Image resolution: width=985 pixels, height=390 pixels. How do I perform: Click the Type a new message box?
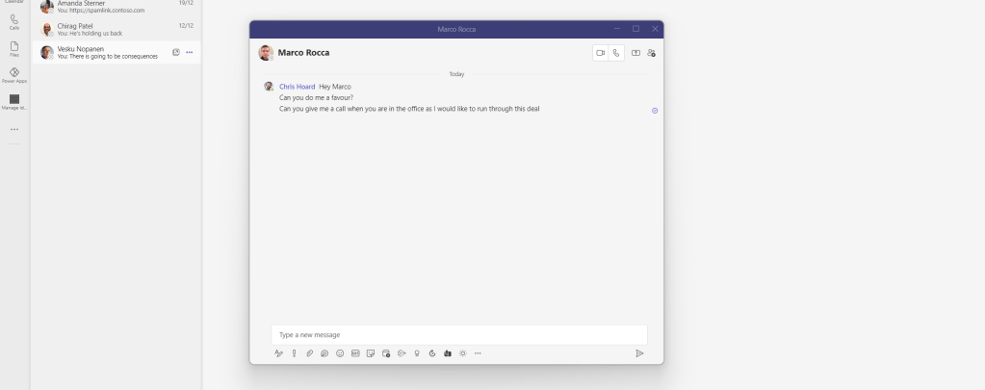coord(458,334)
